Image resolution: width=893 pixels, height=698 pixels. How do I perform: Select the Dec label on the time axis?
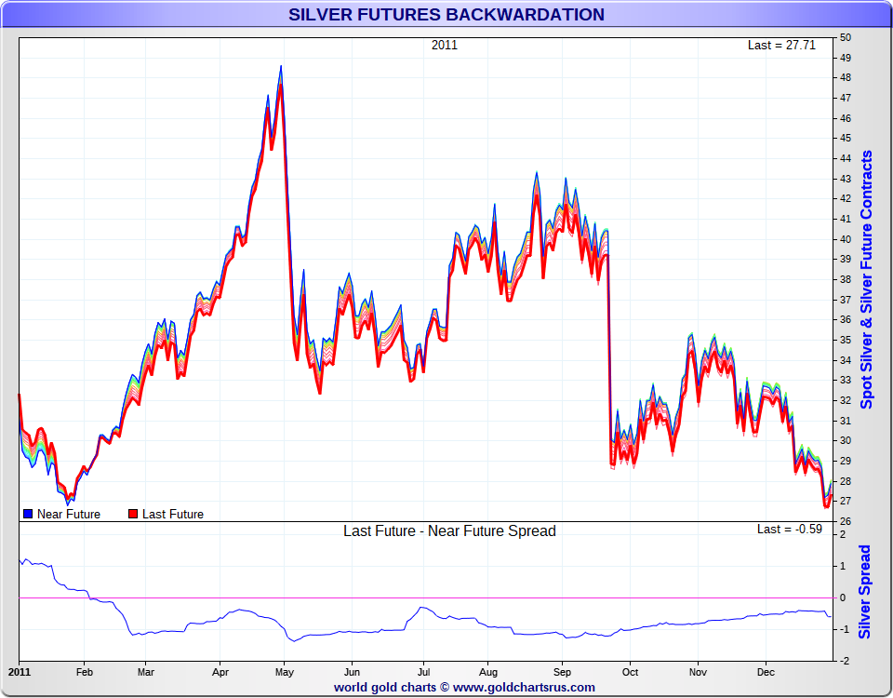coord(766,670)
